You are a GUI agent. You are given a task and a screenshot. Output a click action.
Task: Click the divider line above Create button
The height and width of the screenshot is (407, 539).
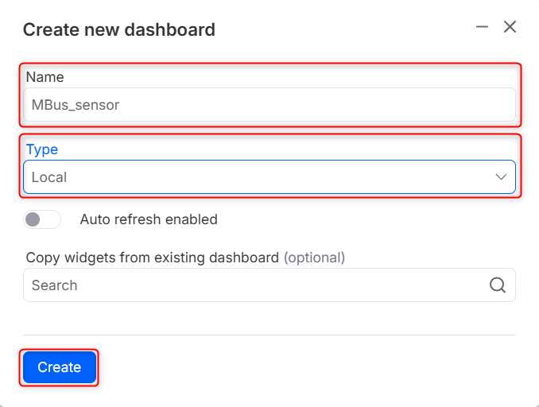pos(269,335)
